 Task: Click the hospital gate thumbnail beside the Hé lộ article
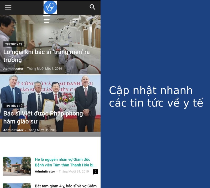pos(17,163)
